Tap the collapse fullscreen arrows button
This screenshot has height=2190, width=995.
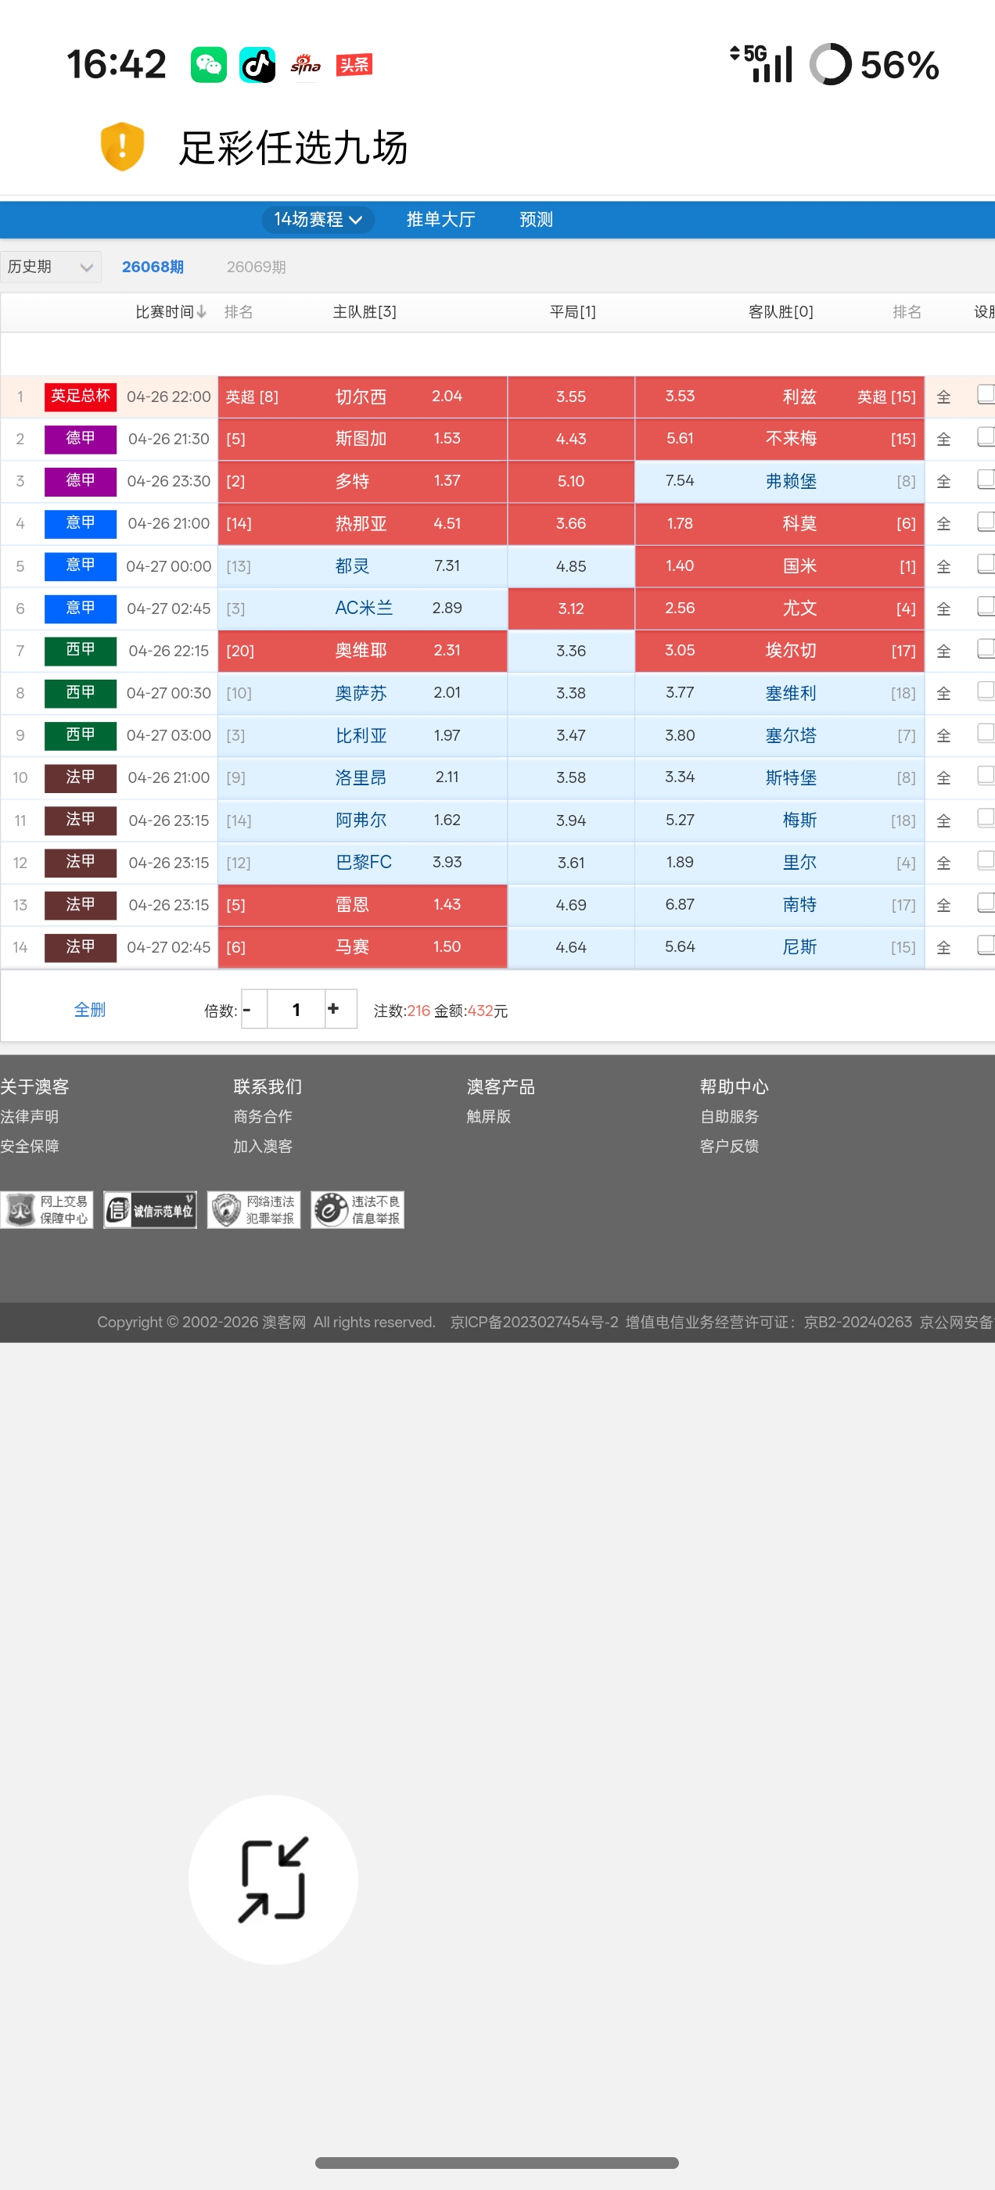click(273, 1879)
